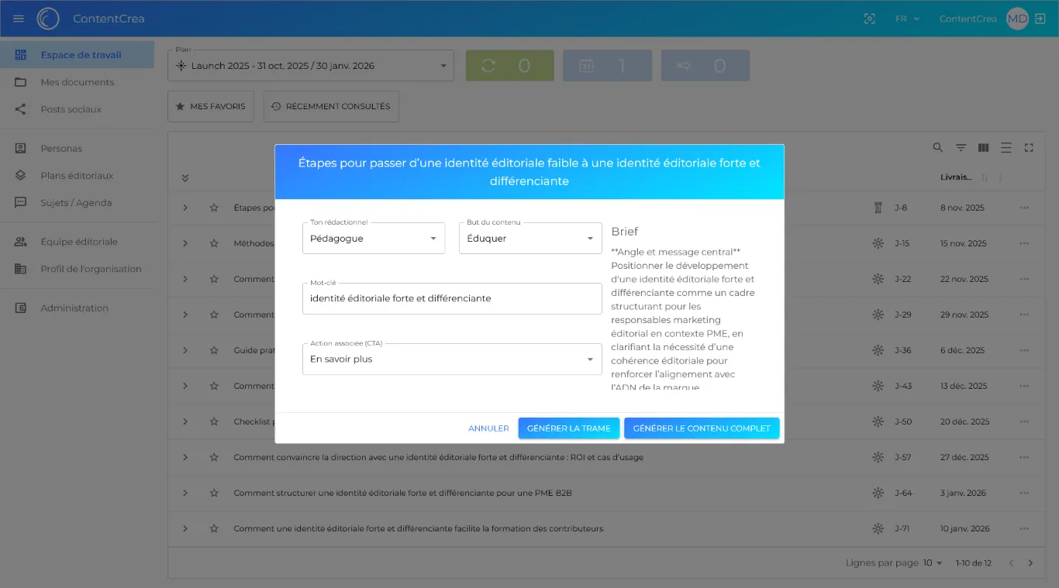Toggle the Mes Favoris filter
1059x588 pixels.
(211, 106)
